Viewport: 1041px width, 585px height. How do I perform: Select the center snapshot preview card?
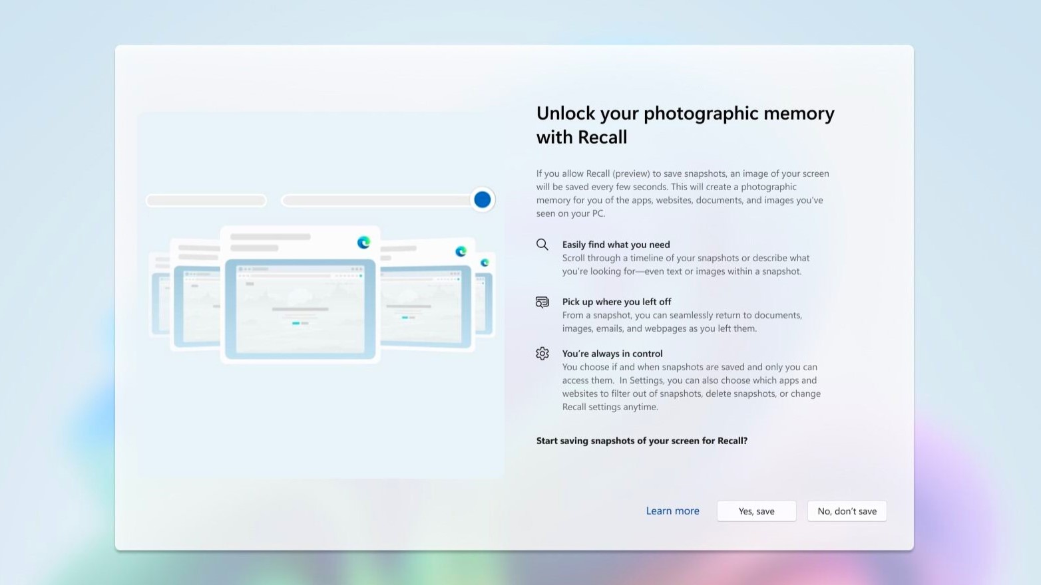click(300, 294)
